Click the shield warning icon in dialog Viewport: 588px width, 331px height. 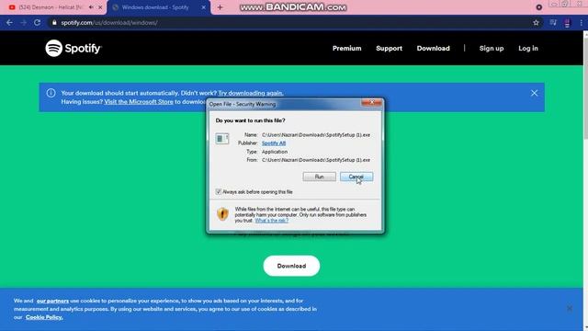point(222,214)
